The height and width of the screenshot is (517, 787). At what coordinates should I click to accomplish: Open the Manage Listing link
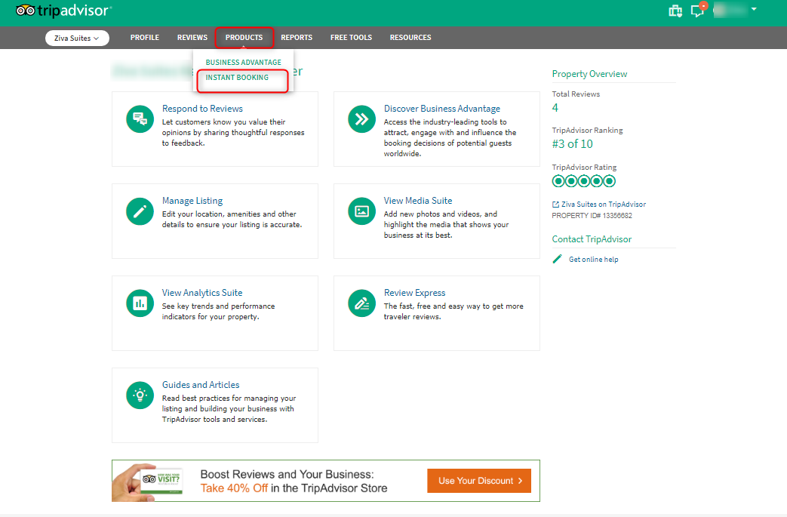click(x=192, y=201)
